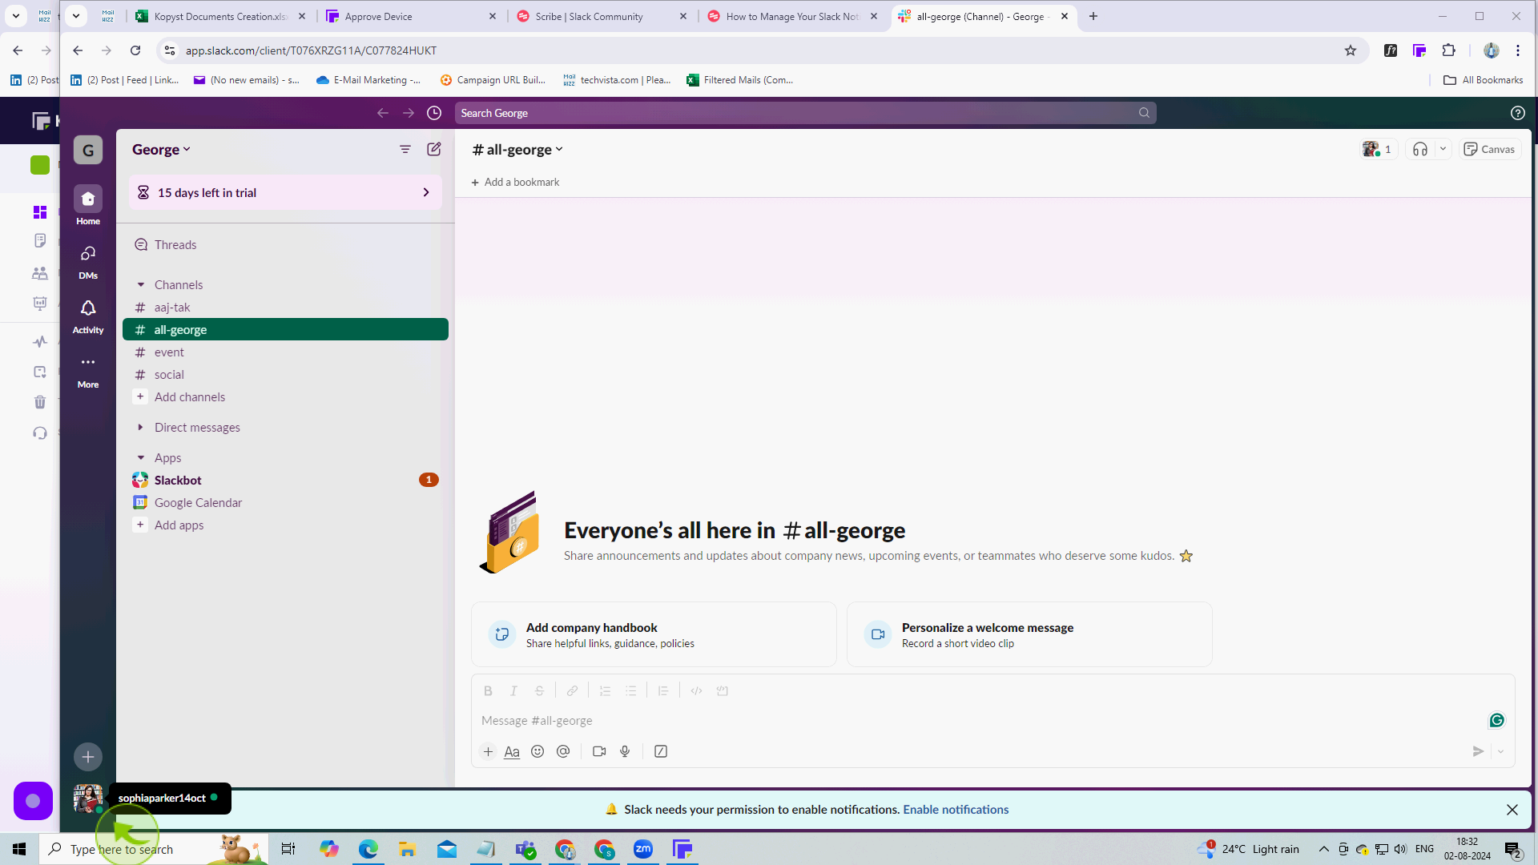Viewport: 1538px width, 865px height.
Task: Insert blockquote in composer
Action: 663,690
